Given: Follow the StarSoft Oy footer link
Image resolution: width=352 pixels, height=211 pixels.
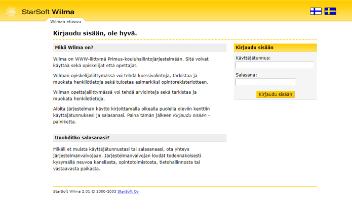Looking at the screenshot, I should tap(128, 192).
